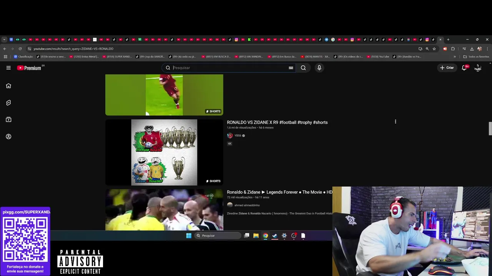Image resolution: width=492 pixels, height=276 pixels.
Task: Open the Chrome extensions puzzle icon
Action: 453,49
